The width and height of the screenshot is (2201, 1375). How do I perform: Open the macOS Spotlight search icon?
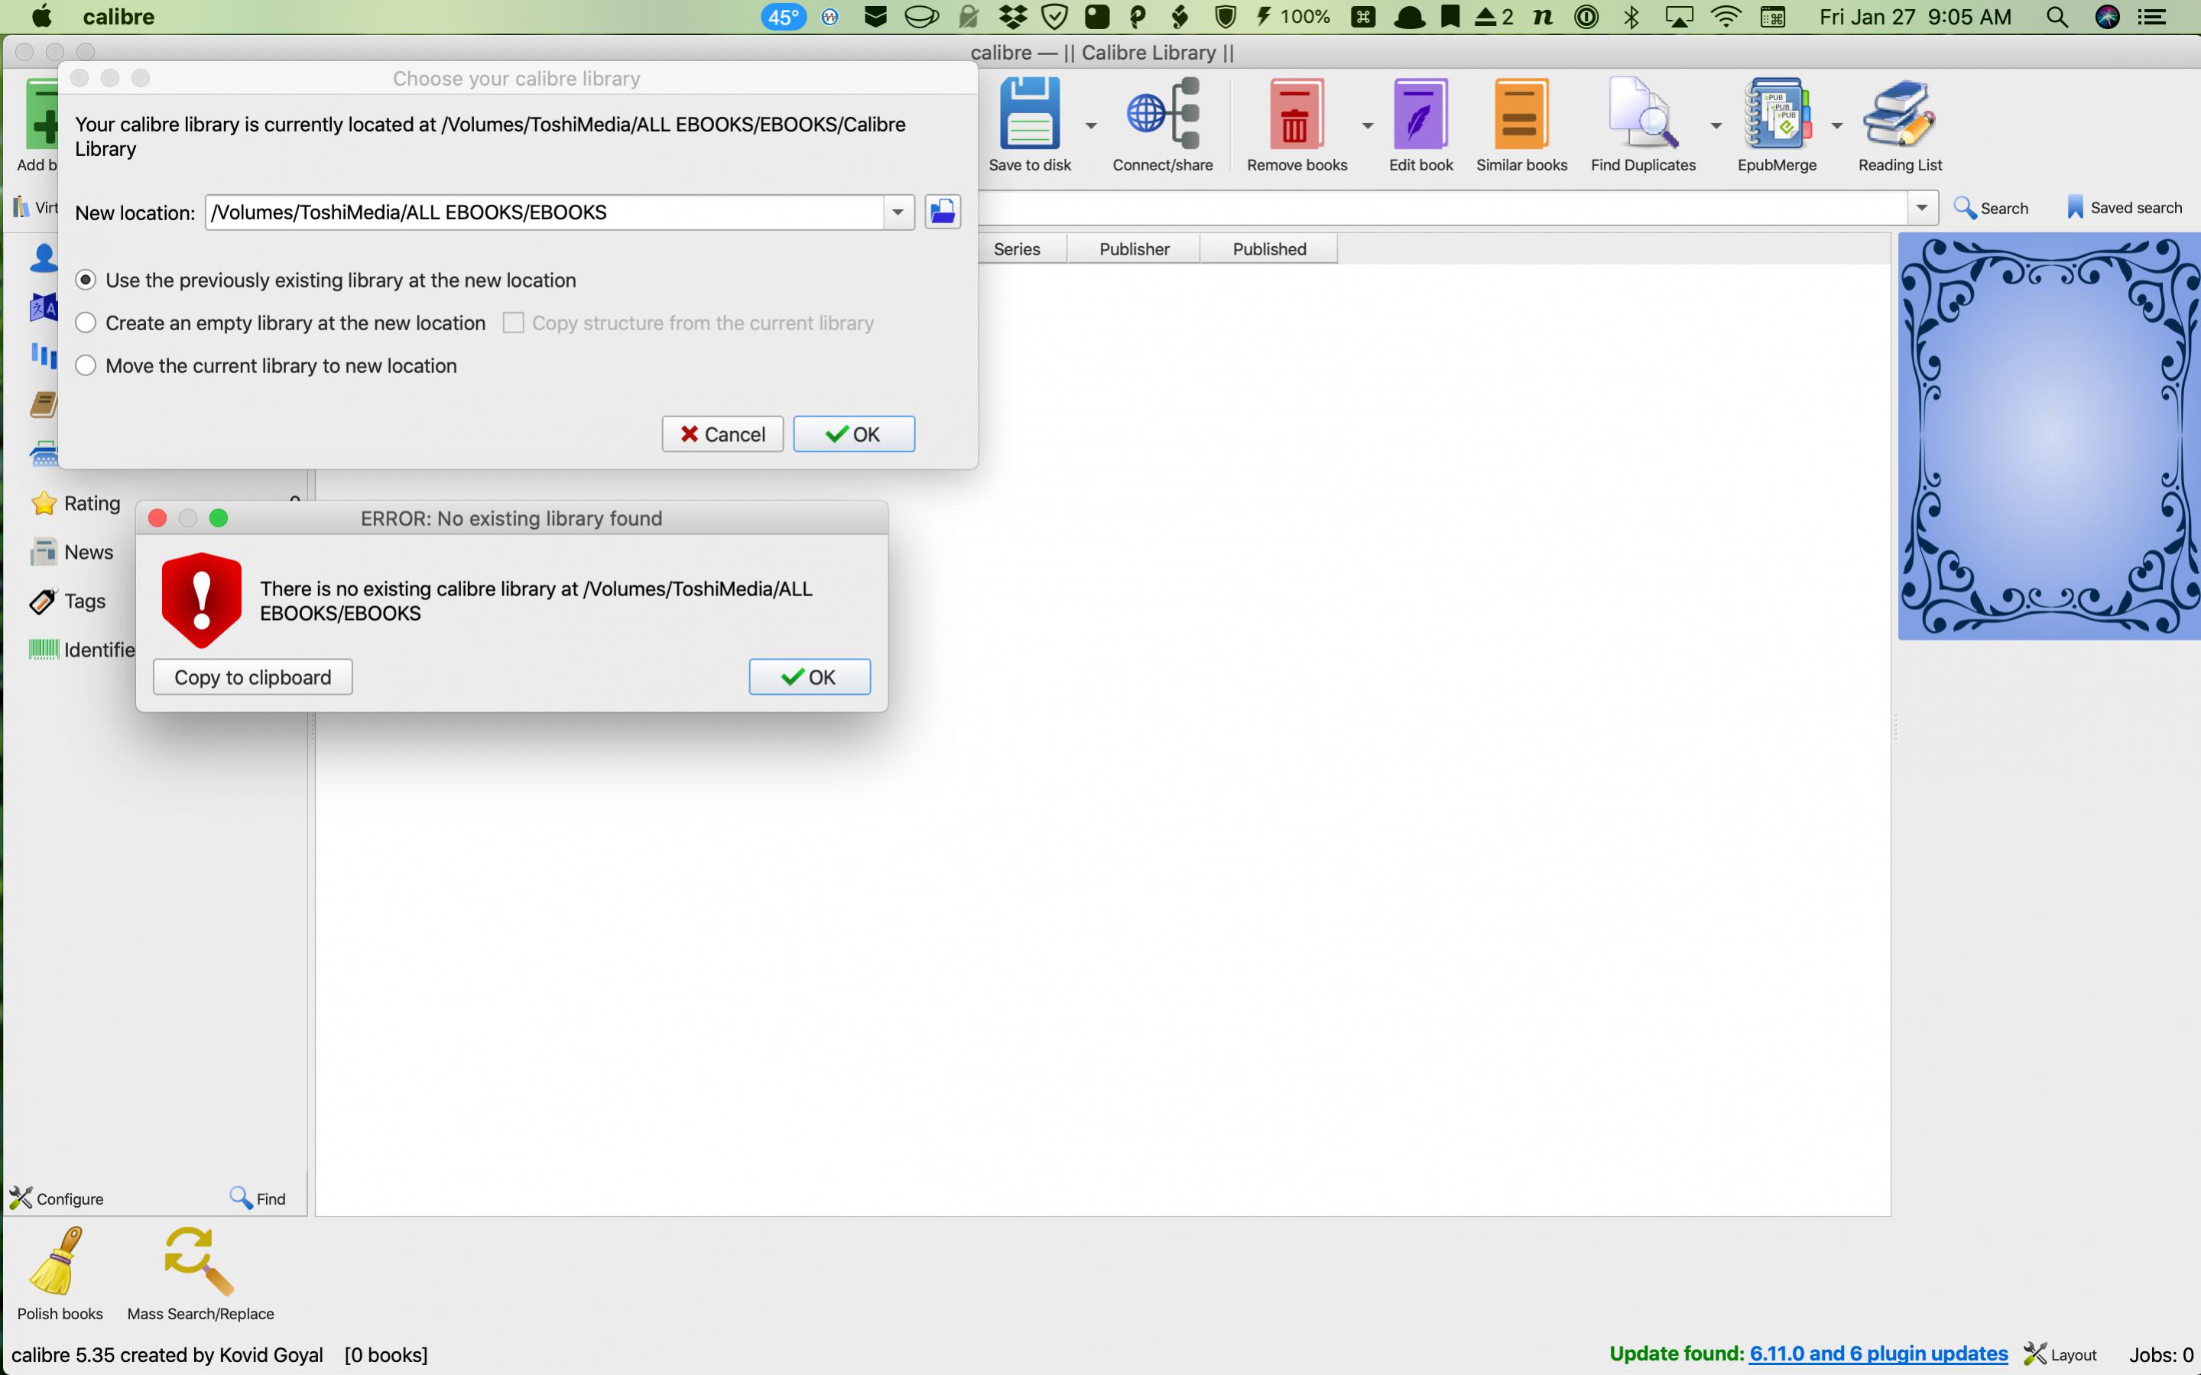2057,18
